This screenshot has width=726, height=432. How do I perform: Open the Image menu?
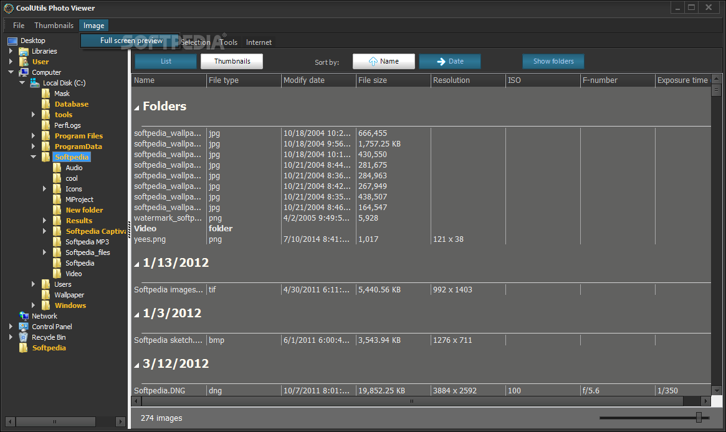93,26
